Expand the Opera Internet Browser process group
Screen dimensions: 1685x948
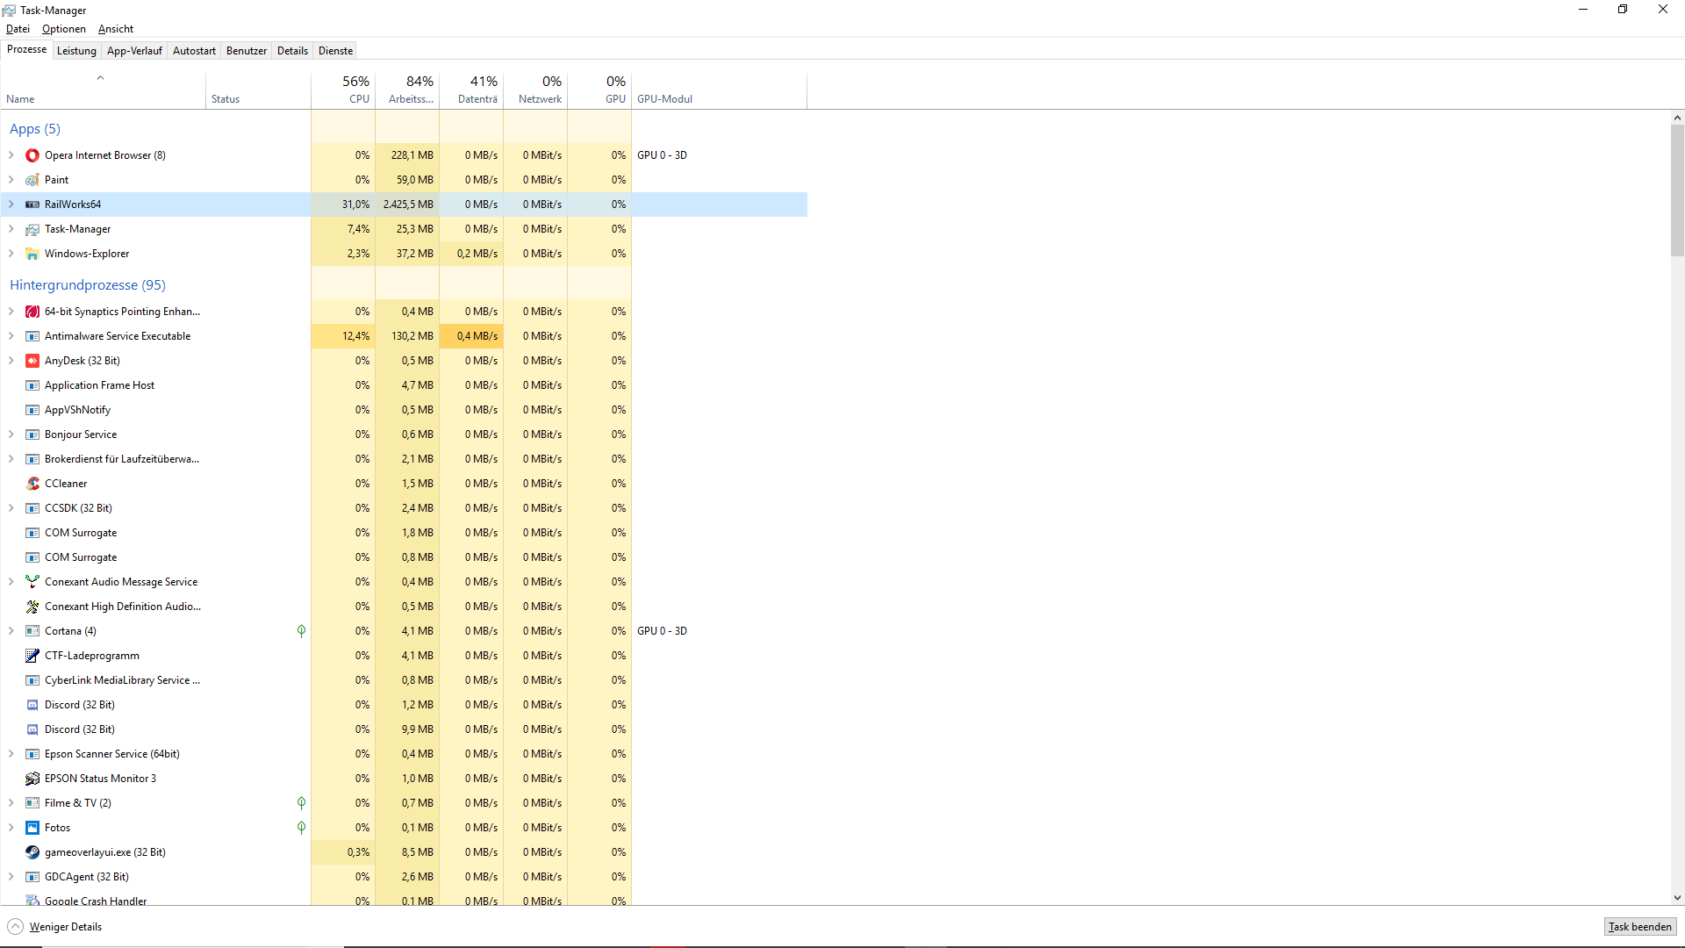[x=11, y=155]
